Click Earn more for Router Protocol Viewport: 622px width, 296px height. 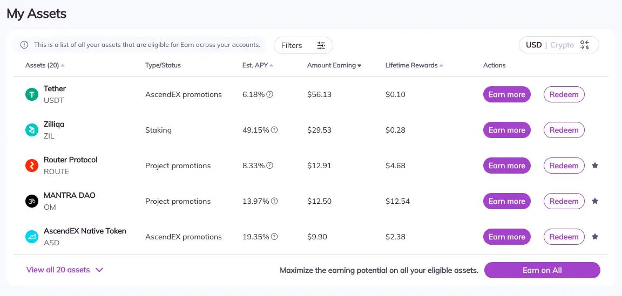coord(506,166)
